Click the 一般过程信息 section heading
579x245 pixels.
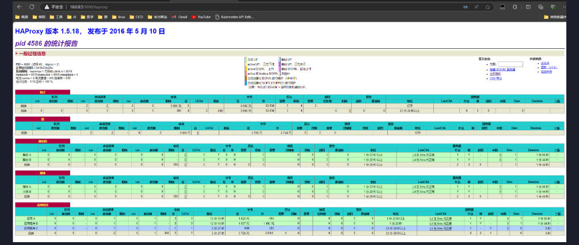[32, 53]
